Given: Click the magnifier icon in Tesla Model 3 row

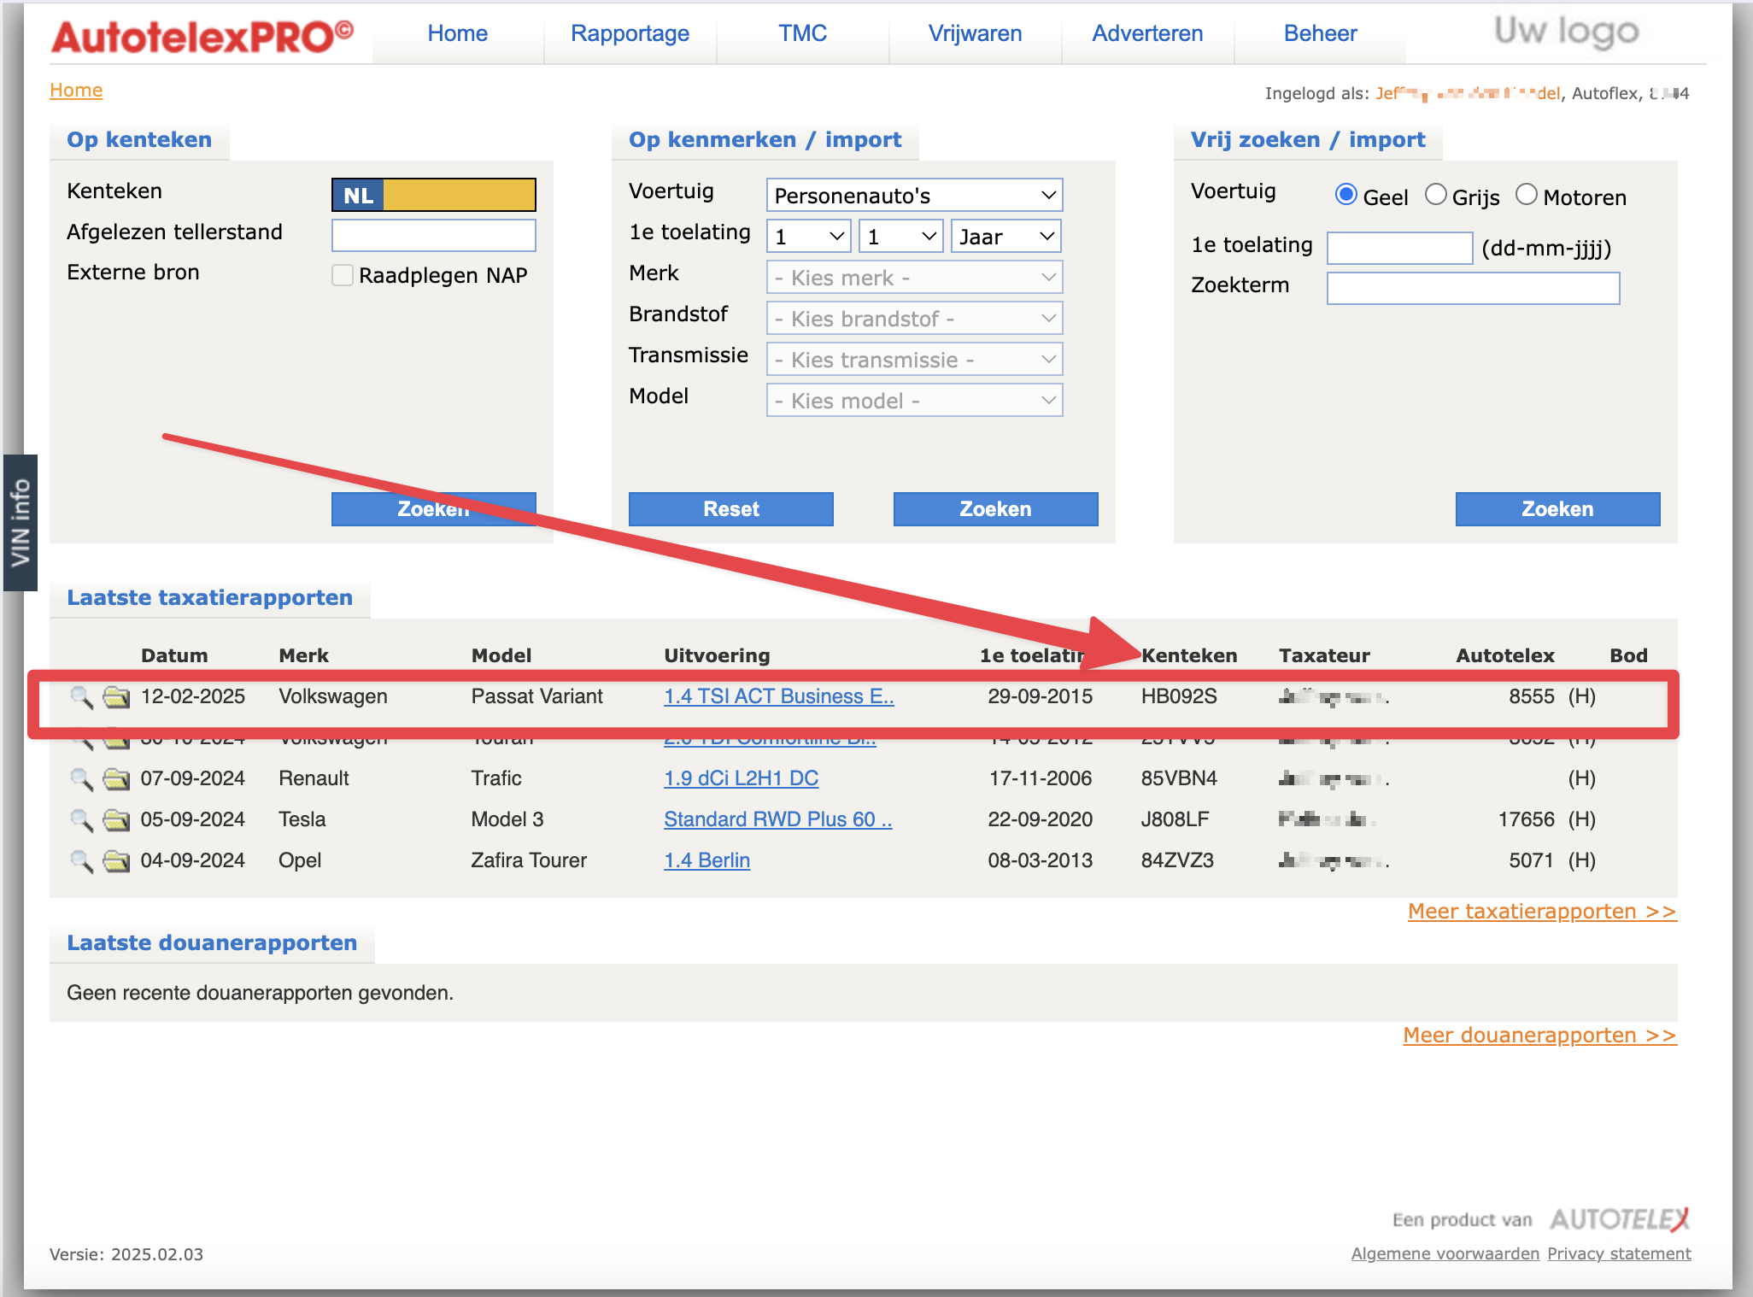Looking at the screenshot, I should (x=81, y=819).
